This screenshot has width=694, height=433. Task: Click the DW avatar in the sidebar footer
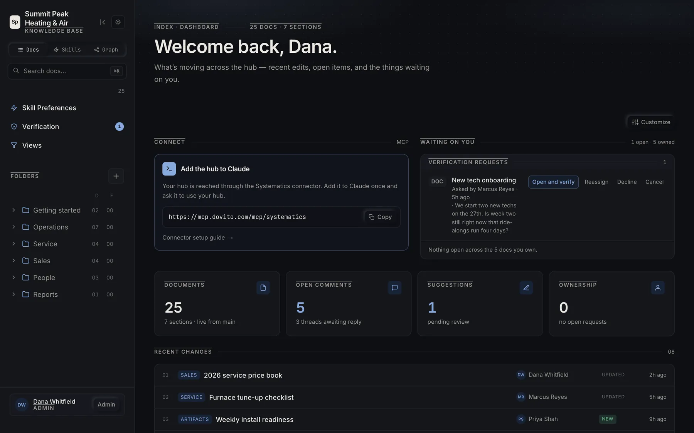[x=22, y=405]
